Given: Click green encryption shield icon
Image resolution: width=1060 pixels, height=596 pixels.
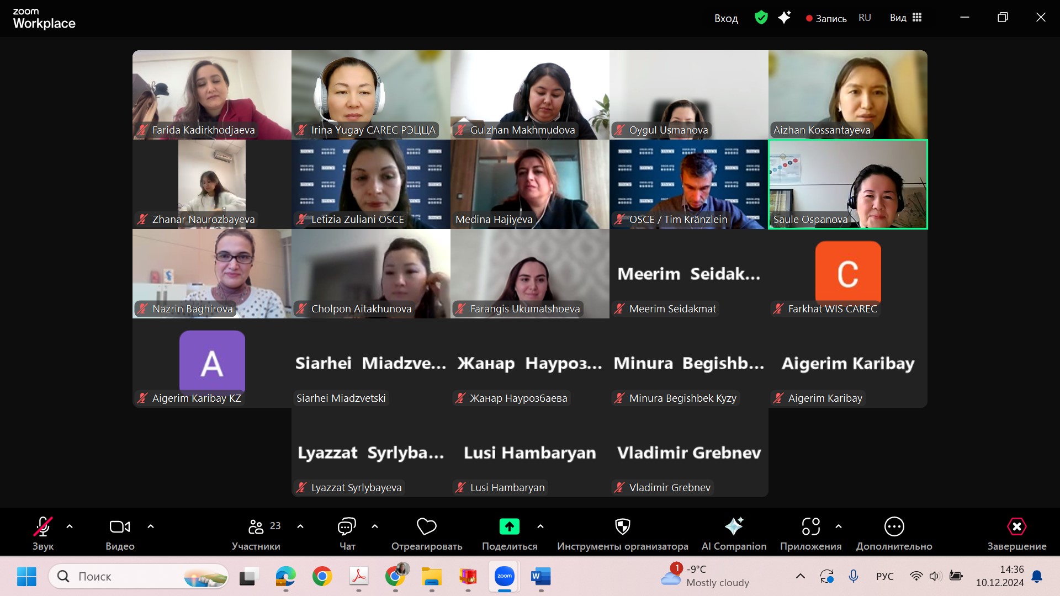Looking at the screenshot, I should [x=761, y=18].
